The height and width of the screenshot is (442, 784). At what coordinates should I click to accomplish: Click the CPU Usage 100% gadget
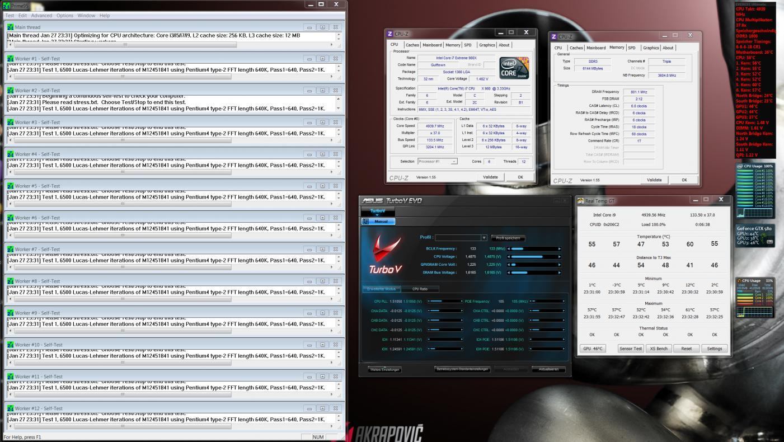(x=756, y=190)
